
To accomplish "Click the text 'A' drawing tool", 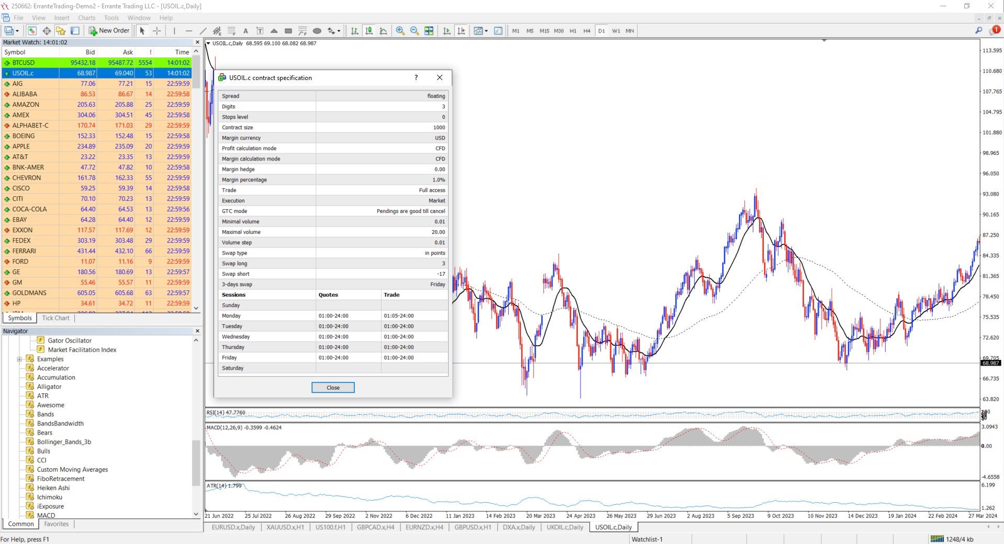I will pyautogui.click(x=246, y=31).
